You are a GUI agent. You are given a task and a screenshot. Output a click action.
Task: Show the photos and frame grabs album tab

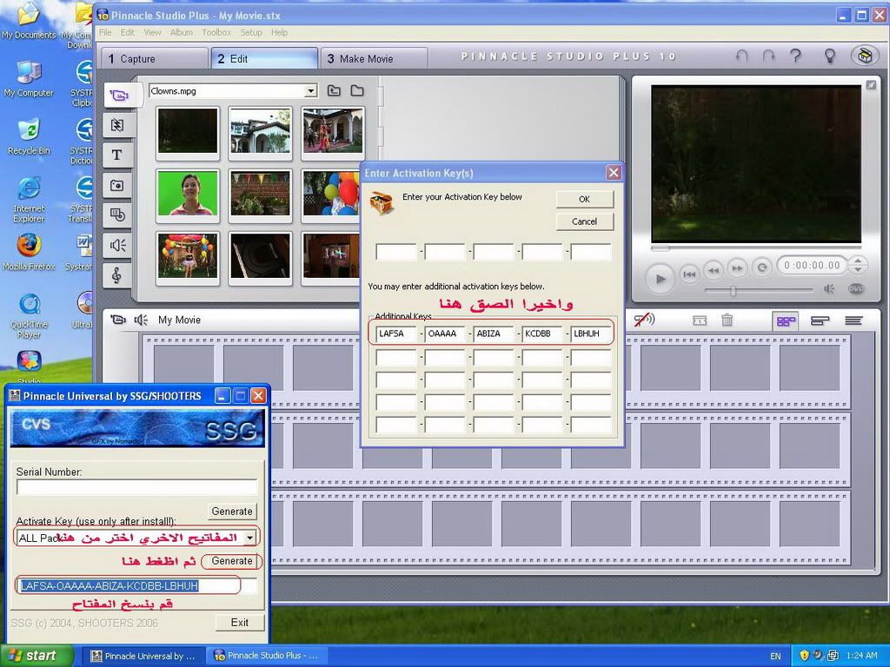point(117,186)
